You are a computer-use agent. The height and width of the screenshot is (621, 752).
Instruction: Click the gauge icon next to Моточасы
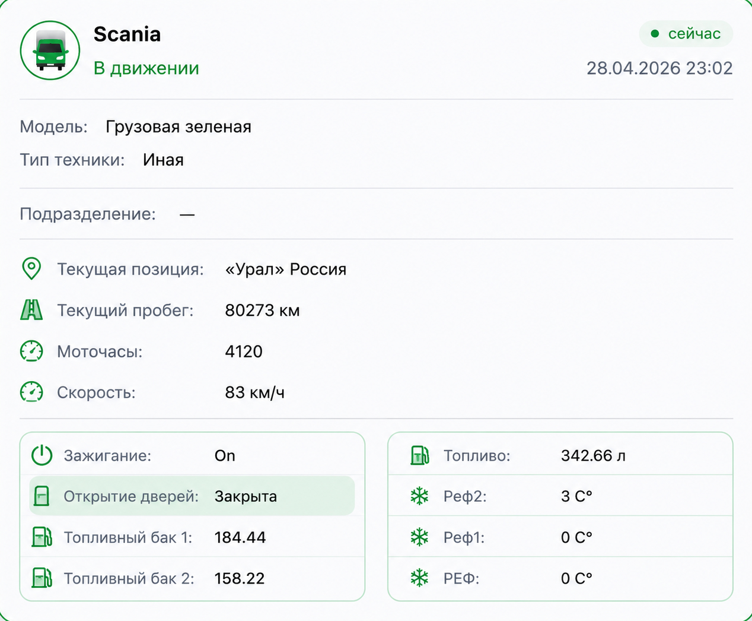pos(31,351)
